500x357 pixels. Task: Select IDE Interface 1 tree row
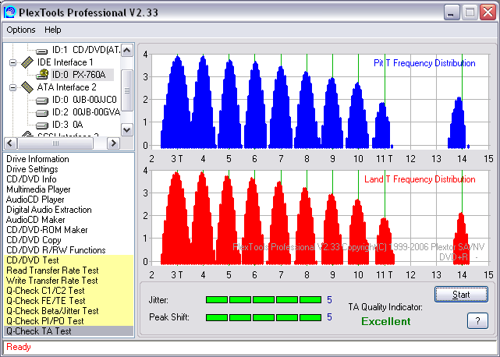click(66, 62)
